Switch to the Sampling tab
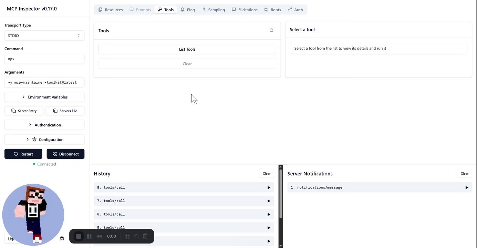 click(x=213, y=10)
